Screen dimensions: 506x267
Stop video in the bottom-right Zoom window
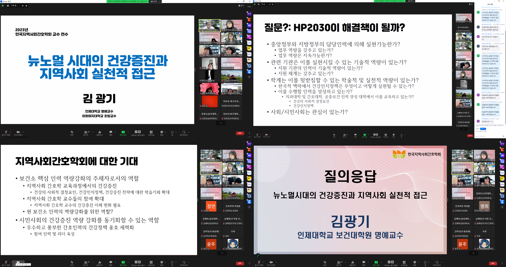271,262
